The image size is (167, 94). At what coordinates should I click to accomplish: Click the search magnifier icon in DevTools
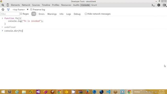3,5
